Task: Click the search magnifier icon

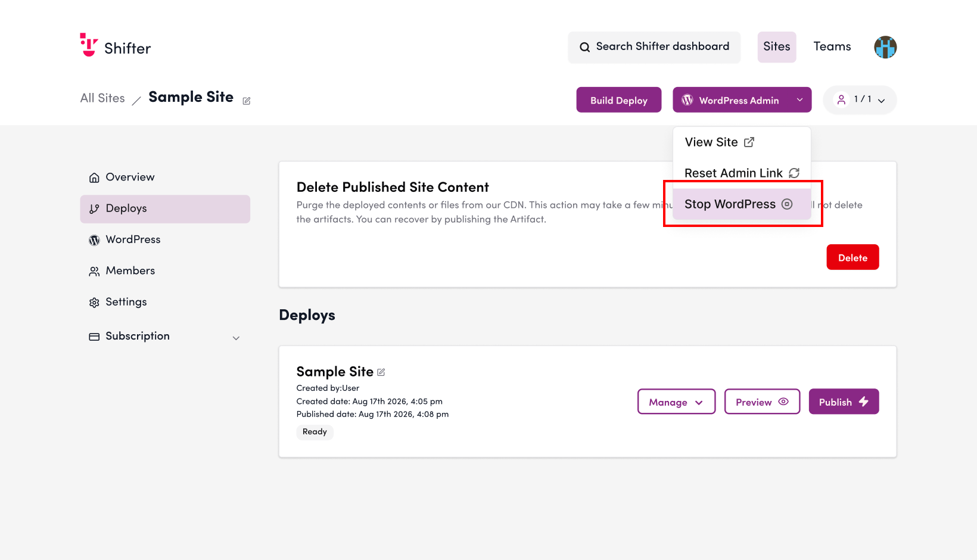Action: coord(585,47)
